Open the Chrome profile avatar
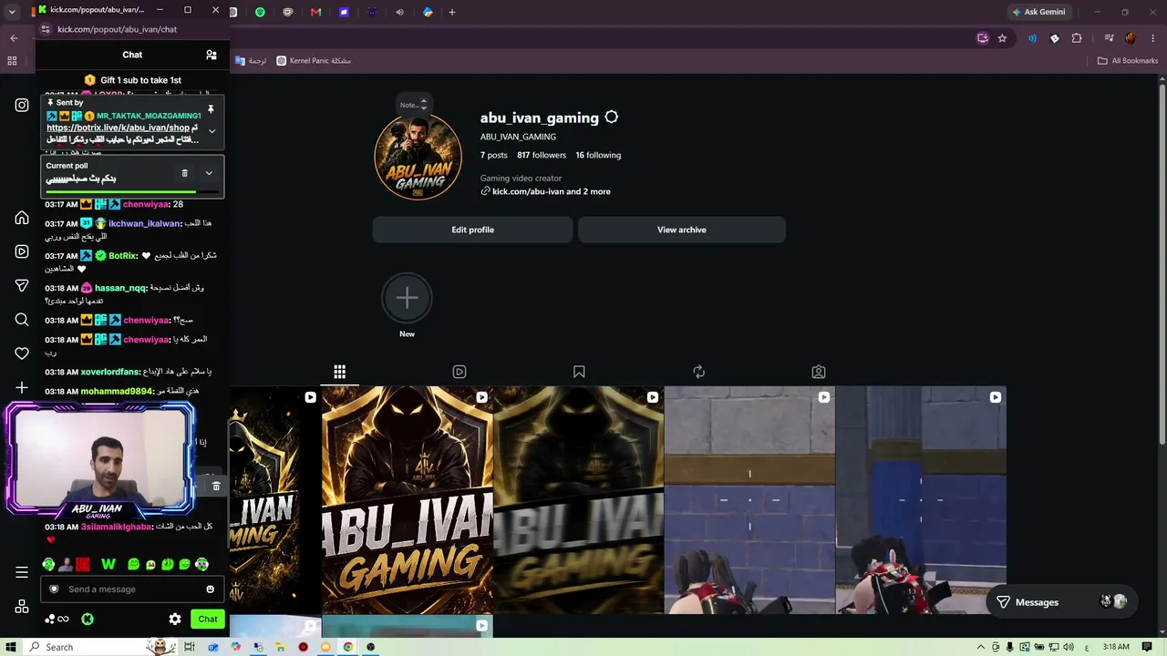 tap(1131, 38)
